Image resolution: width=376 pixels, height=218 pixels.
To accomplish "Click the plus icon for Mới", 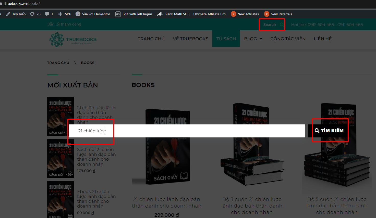I will (x=60, y=14).
